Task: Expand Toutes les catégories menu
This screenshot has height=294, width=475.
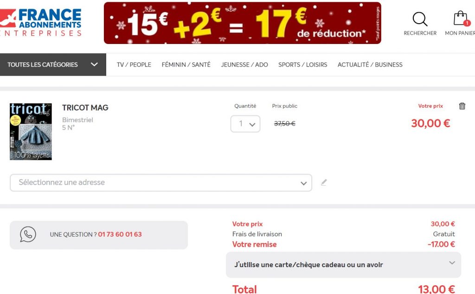Action: [x=53, y=64]
